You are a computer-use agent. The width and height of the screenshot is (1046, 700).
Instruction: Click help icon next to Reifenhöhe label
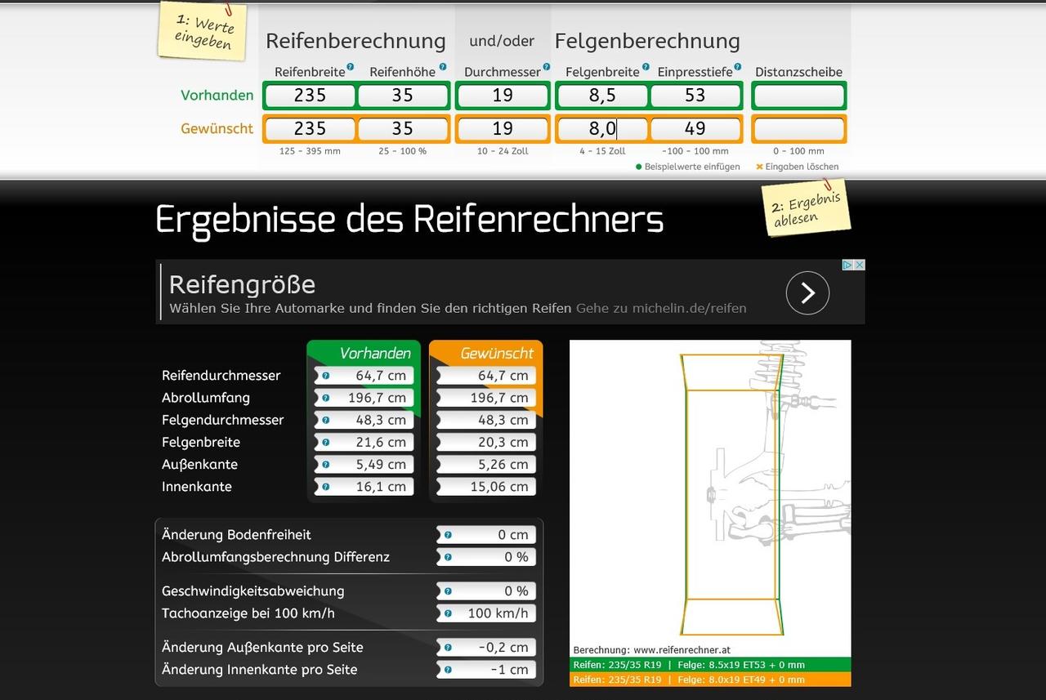pyautogui.click(x=443, y=67)
